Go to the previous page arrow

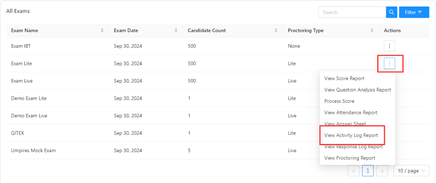[x=354, y=171]
